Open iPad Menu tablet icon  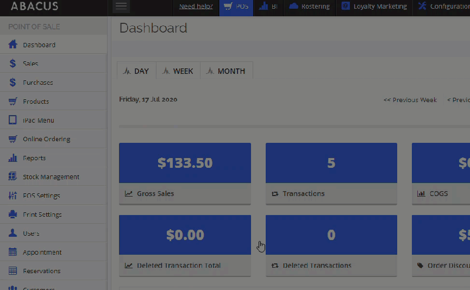(12, 120)
